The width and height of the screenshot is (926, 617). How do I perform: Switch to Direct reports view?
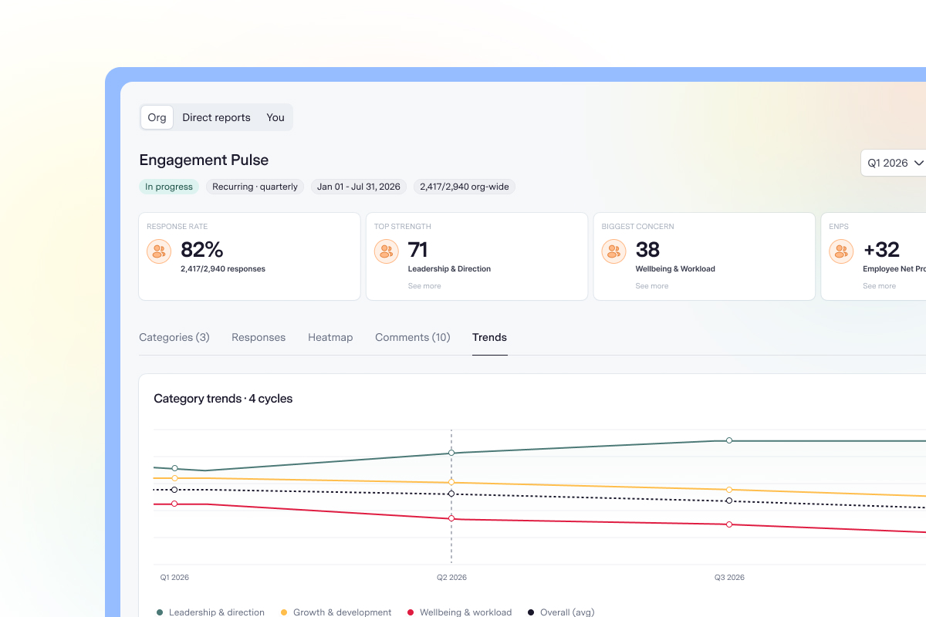(x=216, y=117)
